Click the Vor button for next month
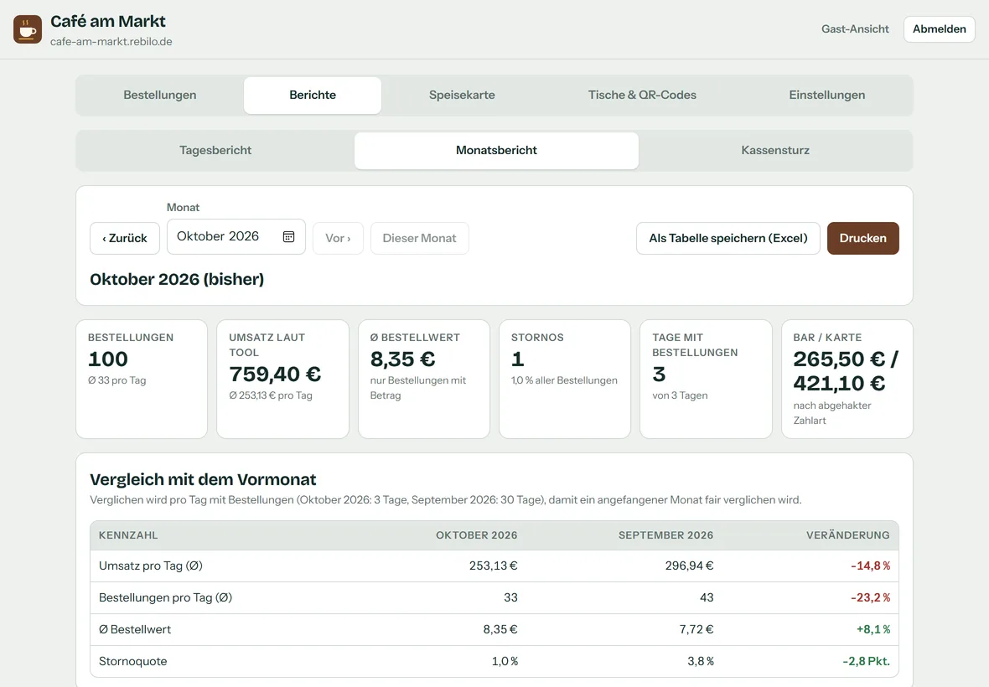The width and height of the screenshot is (989, 687). tap(338, 238)
